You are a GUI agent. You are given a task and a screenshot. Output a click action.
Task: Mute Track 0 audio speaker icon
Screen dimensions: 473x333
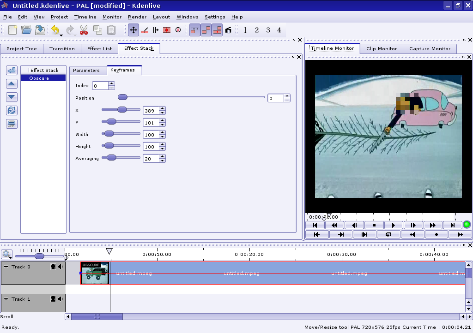tap(61, 267)
